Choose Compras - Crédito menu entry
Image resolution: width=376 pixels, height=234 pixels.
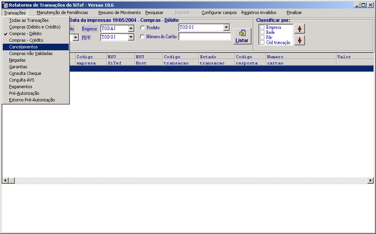[36, 40]
